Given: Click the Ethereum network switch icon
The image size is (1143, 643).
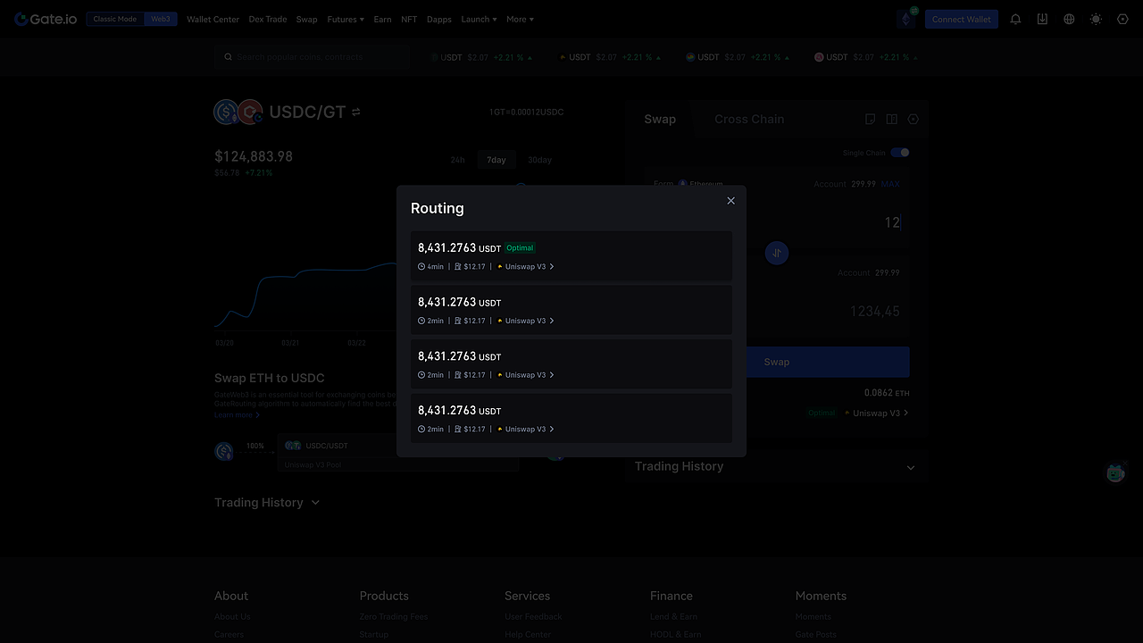Looking at the screenshot, I should [x=907, y=18].
